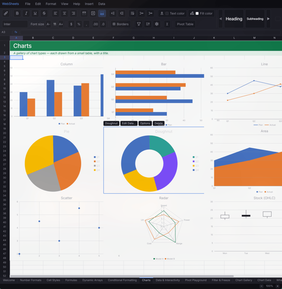
Task: Open the Borders dropdown
Action: (121, 24)
